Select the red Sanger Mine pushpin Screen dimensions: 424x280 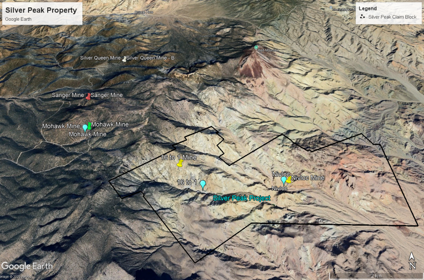[88, 96]
